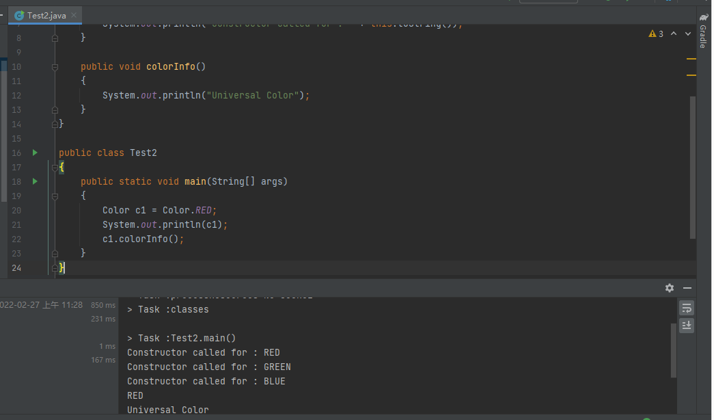714x420 pixels.
Task: Open run panel settings gear
Action: click(x=670, y=288)
